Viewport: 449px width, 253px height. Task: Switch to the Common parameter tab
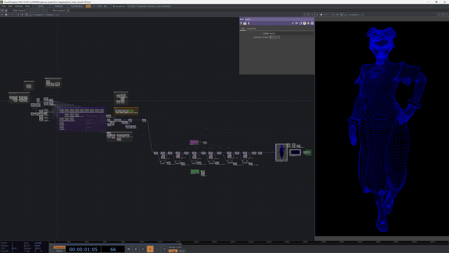251,28
